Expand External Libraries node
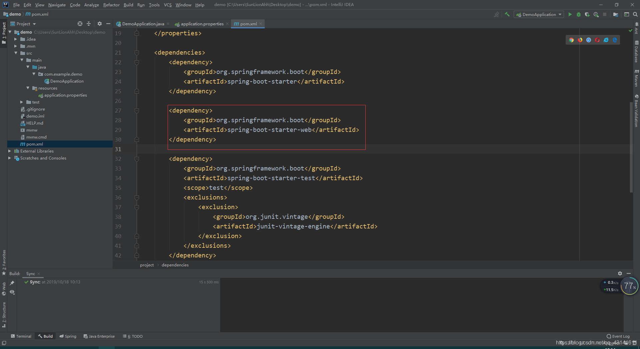 tap(9, 151)
